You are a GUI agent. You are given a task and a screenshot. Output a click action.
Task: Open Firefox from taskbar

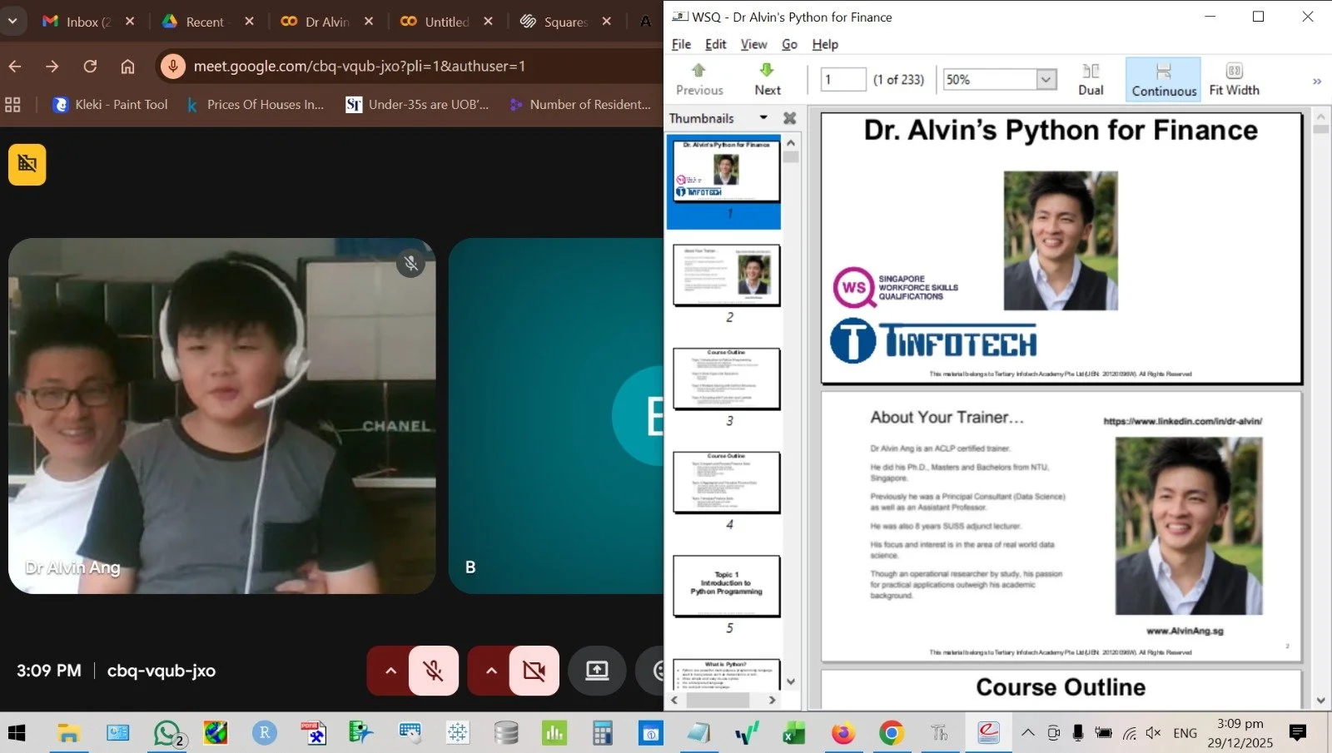[842, 733]
